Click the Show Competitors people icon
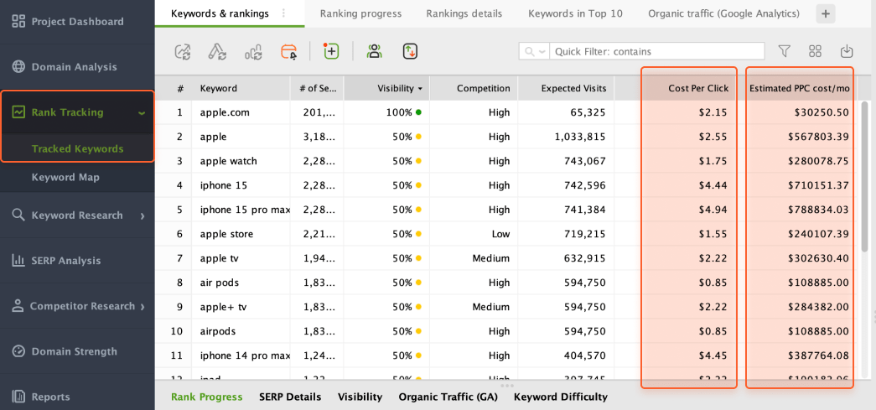Image resolution: width=876 pixels, height=410 pixels. click(x=375, y=51)
